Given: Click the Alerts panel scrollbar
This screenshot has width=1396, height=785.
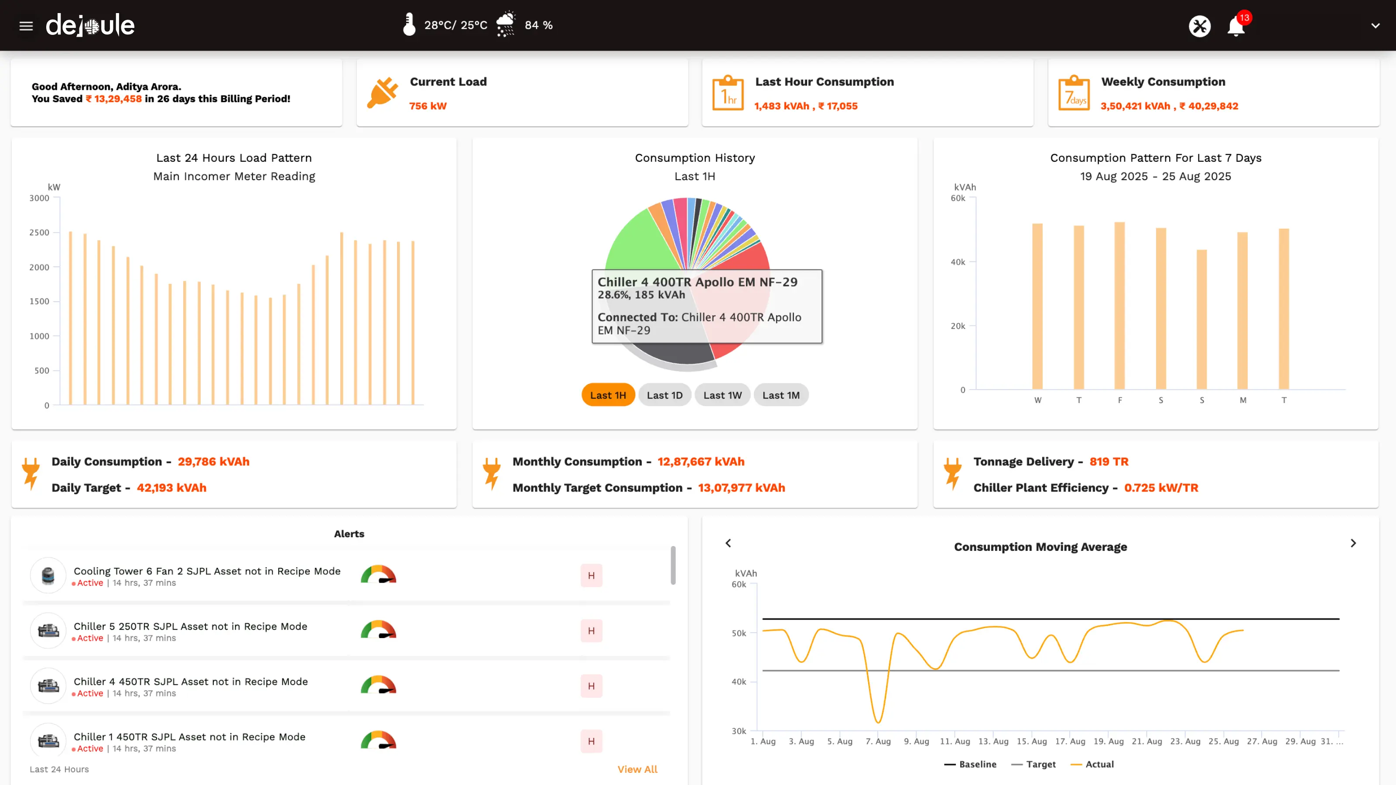Looking at the screenshot, I should coord(673,566).
